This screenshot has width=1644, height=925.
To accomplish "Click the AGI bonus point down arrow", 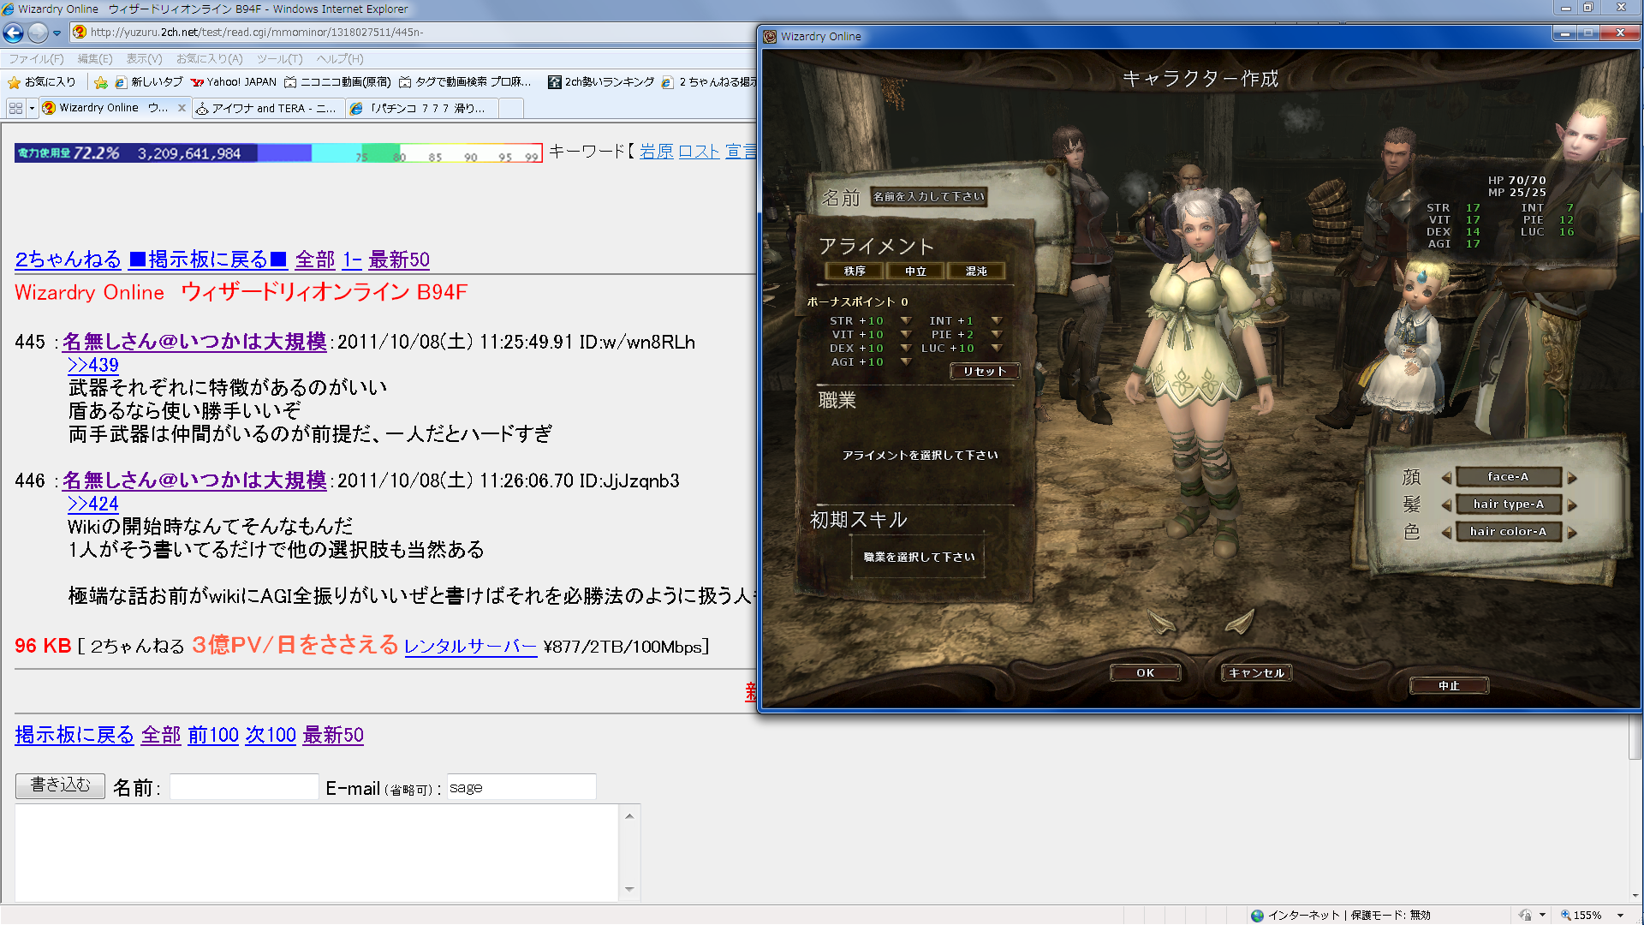I will 906,361.
